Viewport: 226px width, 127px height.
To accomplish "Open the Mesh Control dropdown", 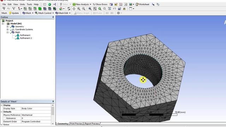I will point(44,13).
